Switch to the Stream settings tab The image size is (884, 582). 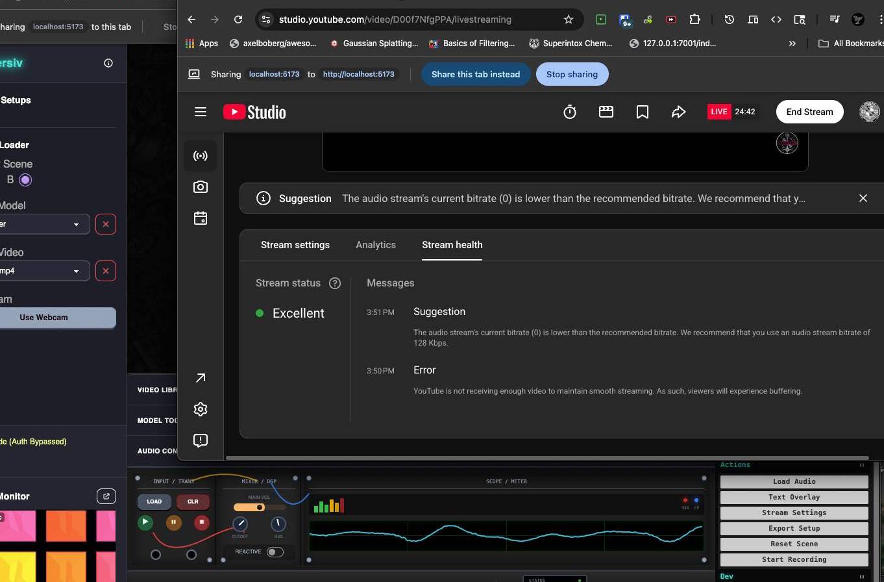pyautogui.click(x=295, y=245)
